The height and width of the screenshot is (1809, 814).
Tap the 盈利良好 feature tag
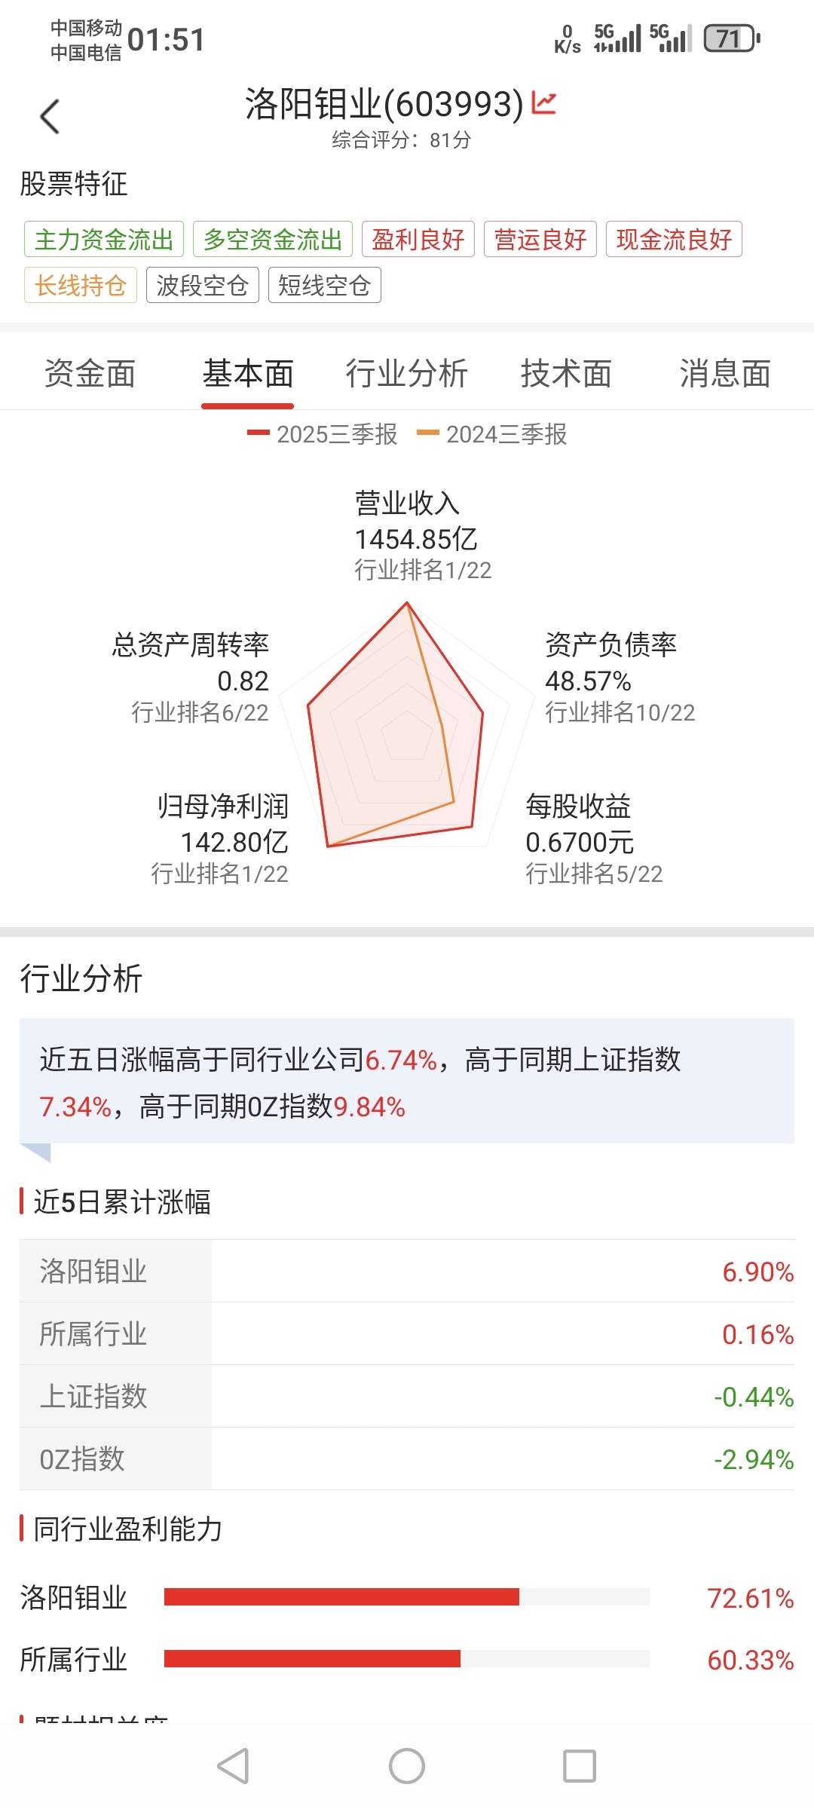click(x=418, y=240)
